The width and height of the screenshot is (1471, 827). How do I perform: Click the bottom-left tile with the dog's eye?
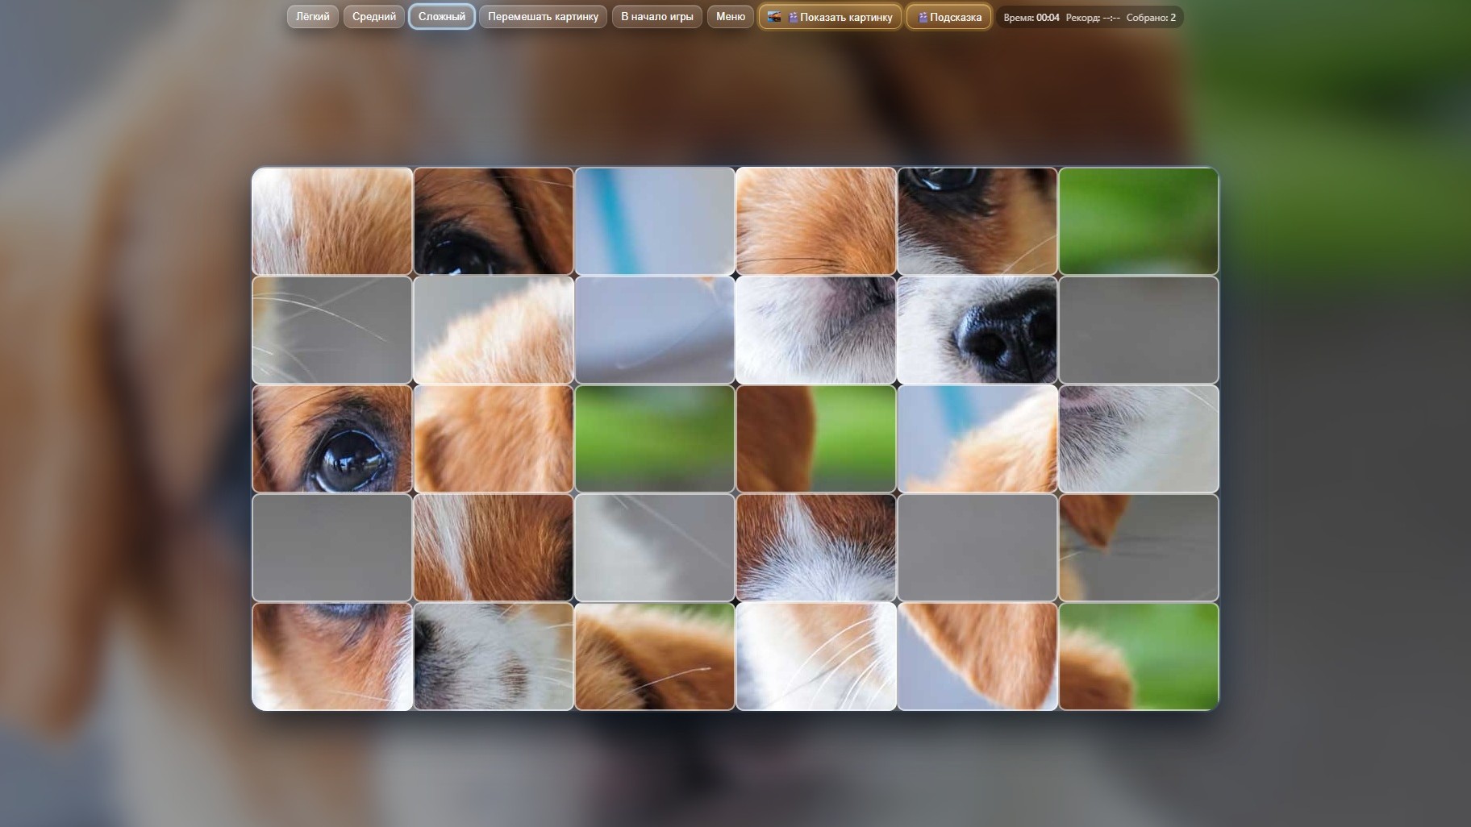pos(331,656)
